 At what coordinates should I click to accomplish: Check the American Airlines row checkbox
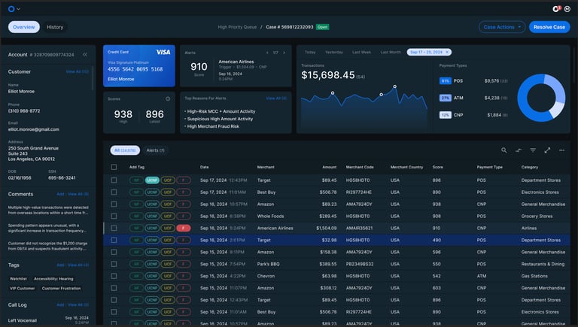click(x=114, y=228)
